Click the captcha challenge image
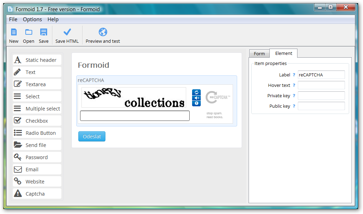 (x=134, y=97)
